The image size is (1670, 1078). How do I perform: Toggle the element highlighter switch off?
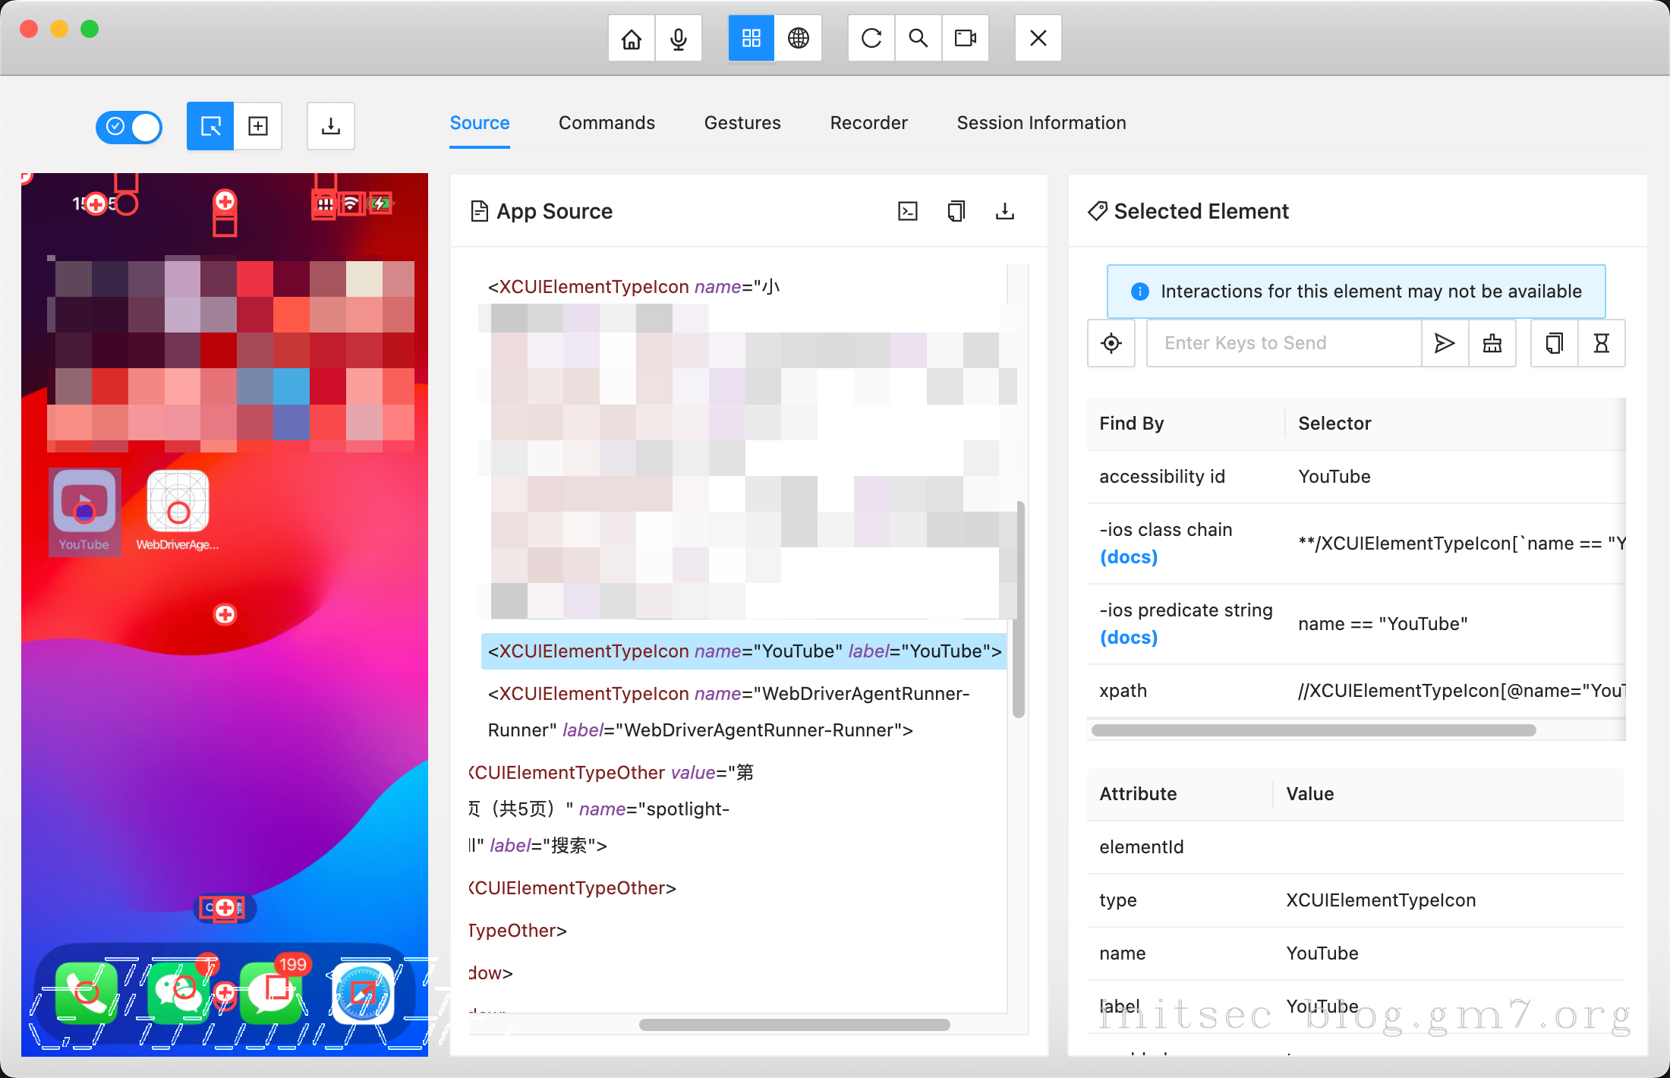(129, 126)
